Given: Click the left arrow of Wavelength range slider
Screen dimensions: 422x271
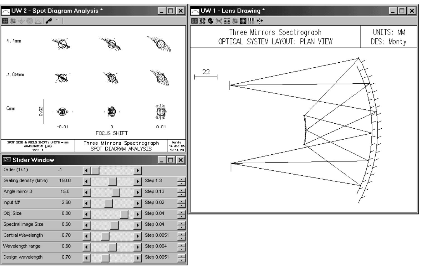Looking at the screenshot, I should pos(87,247).
